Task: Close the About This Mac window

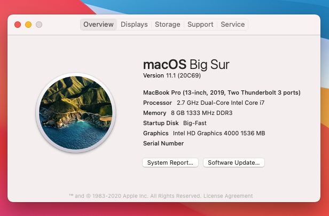Action: (18, 25)
